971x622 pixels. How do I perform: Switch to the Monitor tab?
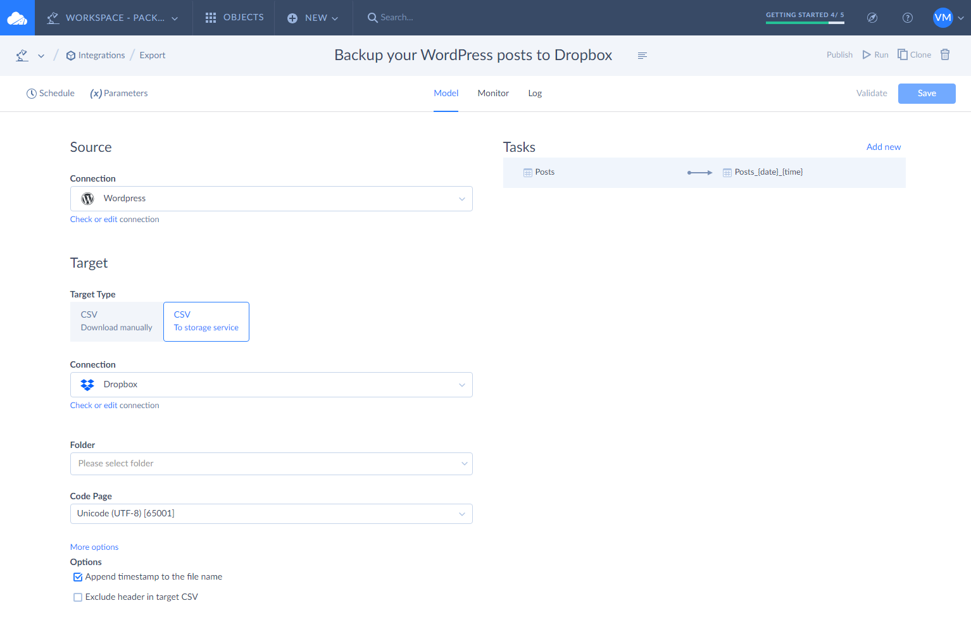click(493, 93)
